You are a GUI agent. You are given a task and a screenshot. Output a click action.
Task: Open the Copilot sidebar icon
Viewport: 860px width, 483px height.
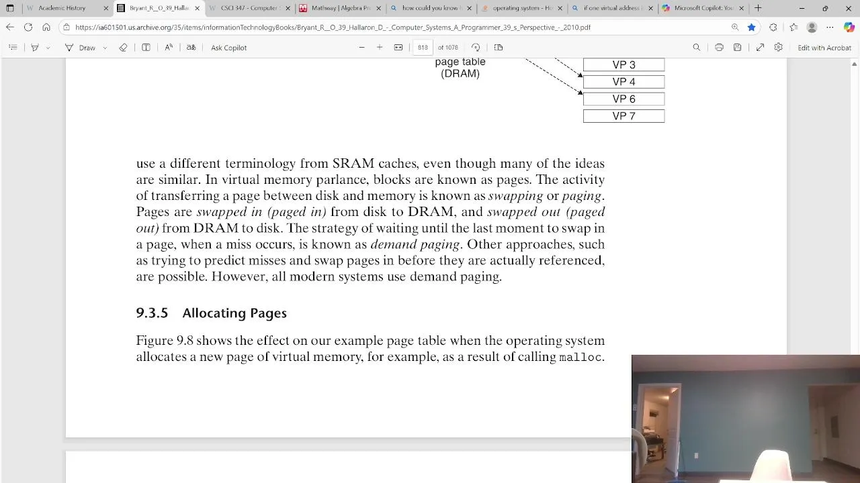[x=849, y=28]
